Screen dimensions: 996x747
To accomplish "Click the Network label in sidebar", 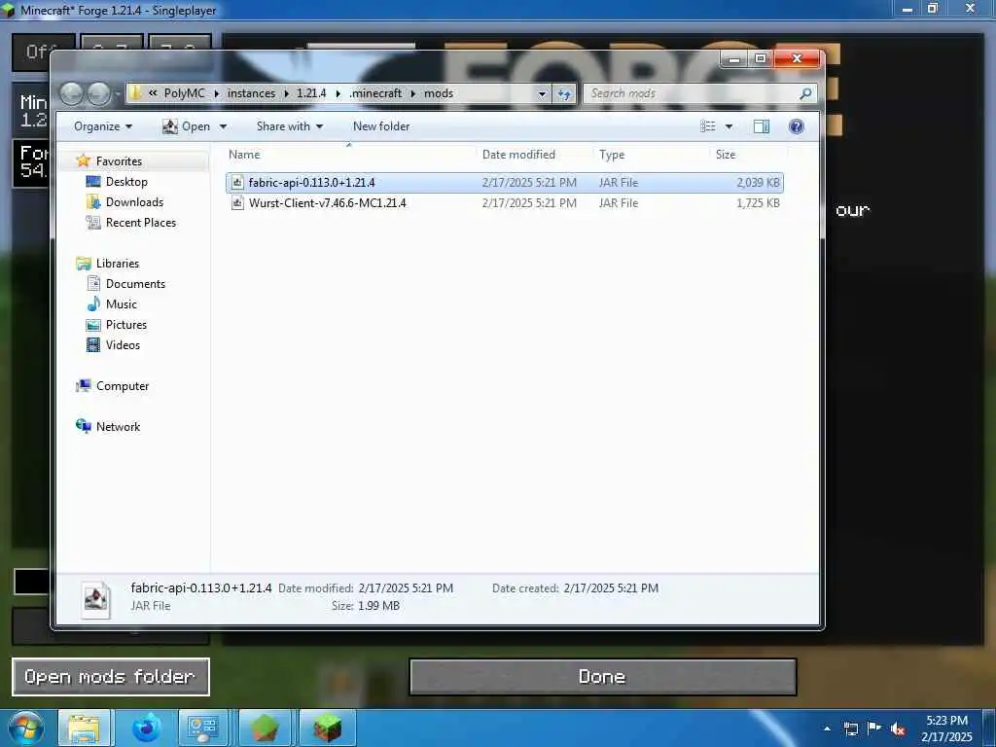I will [x=118, y=426].
